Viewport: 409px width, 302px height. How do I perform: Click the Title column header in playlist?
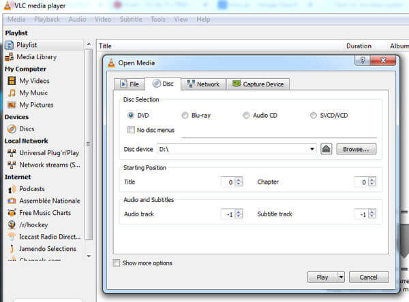coord(105,46)
